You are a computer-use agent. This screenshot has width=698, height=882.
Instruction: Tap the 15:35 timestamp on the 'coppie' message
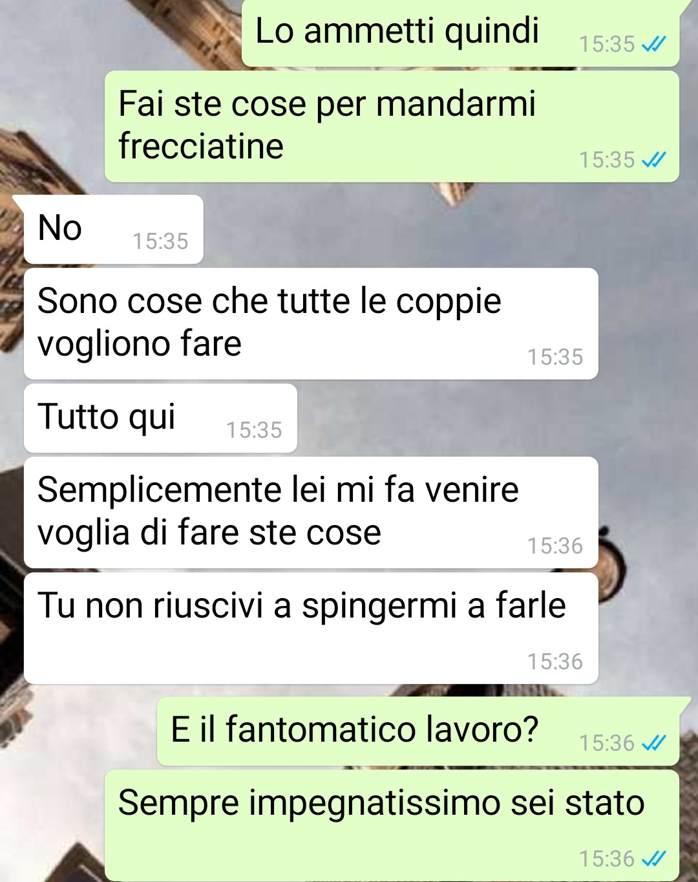(555, 357)
